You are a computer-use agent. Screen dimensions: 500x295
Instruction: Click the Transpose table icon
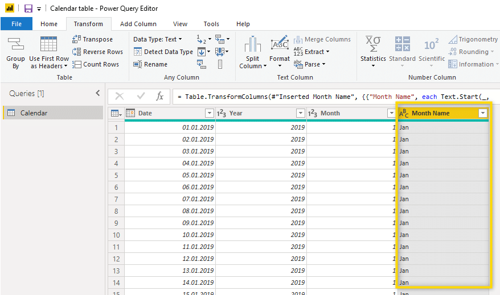point(77,39)
